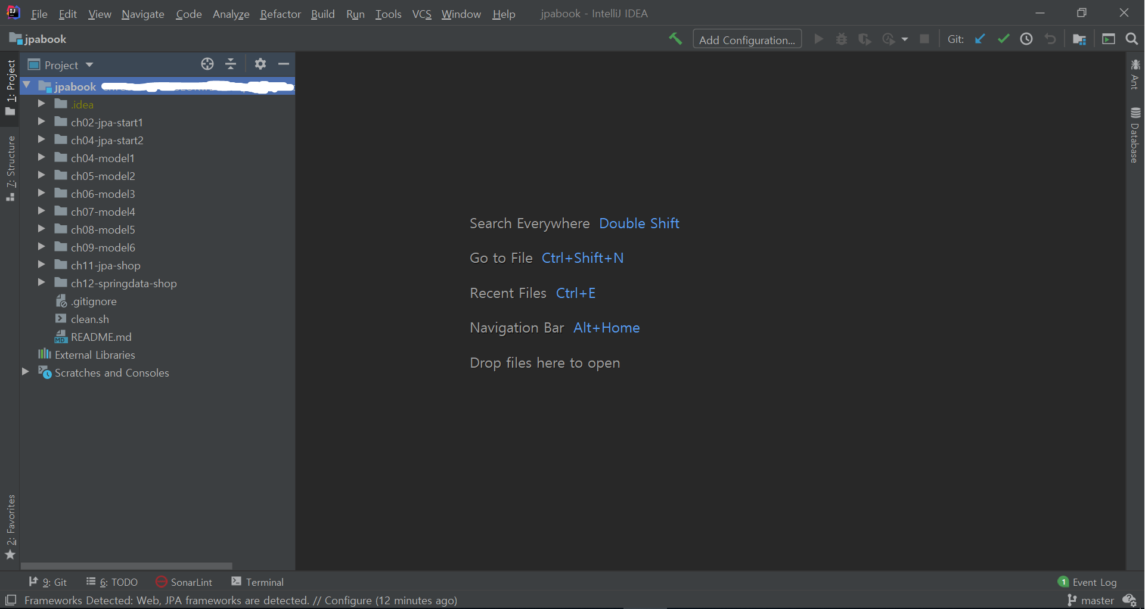The width and height of the screenshot is (1145, 609).
Task: Click the Stop square icon
Action: (x=924, y=39)
